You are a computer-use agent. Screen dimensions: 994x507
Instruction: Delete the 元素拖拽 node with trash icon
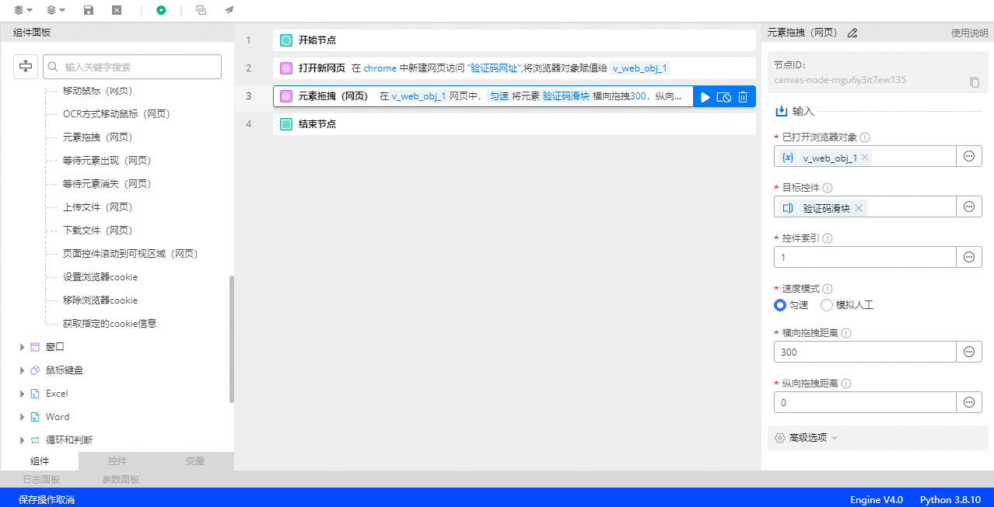click(743, 97)
